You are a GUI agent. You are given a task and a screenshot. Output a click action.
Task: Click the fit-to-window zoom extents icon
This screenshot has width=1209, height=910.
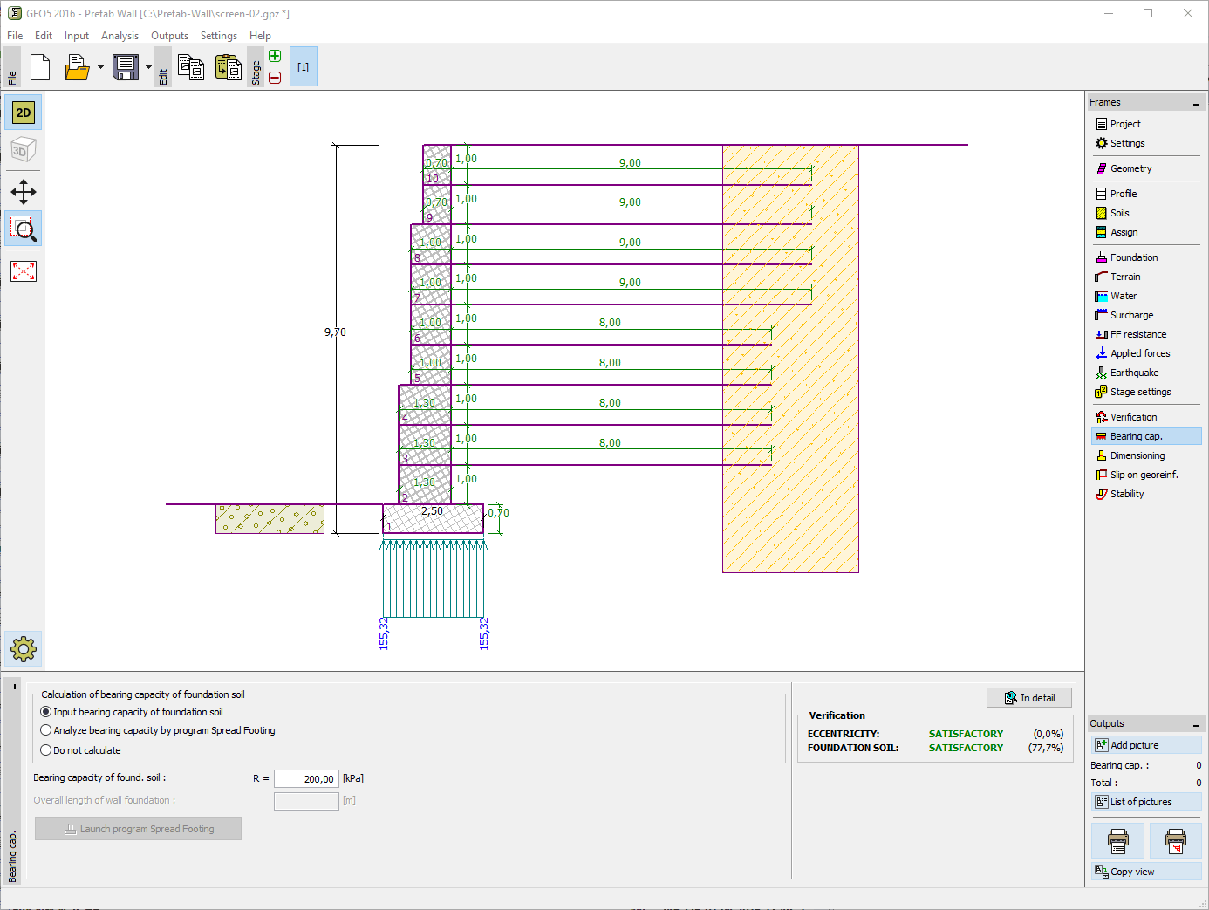click(x=24, y=271)
